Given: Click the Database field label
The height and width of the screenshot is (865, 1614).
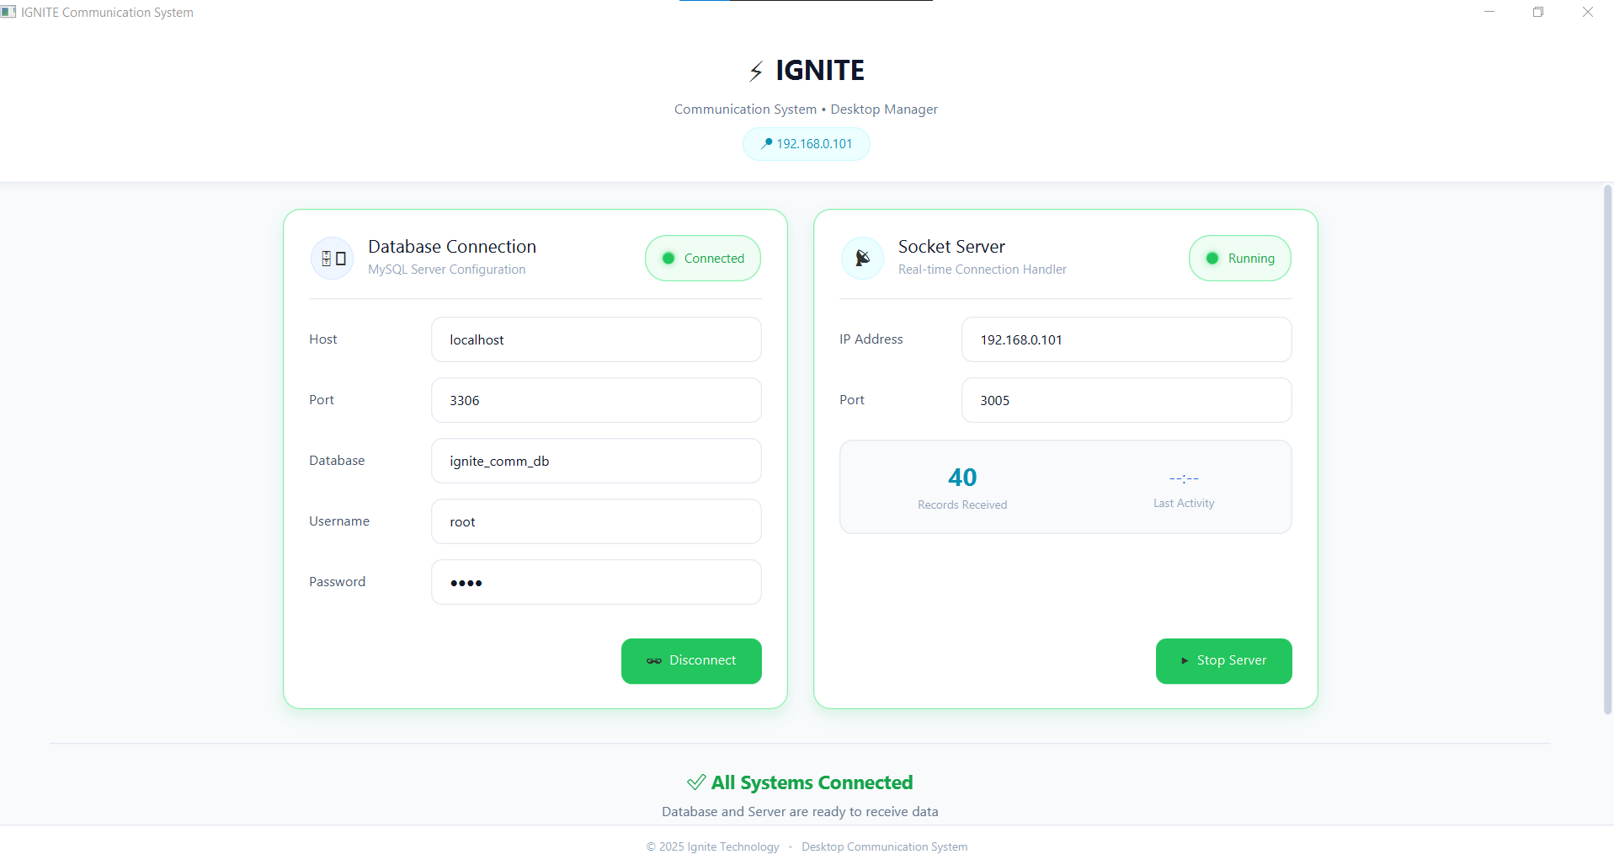Looking at the screenshot, I should click(x=337, y=461).
